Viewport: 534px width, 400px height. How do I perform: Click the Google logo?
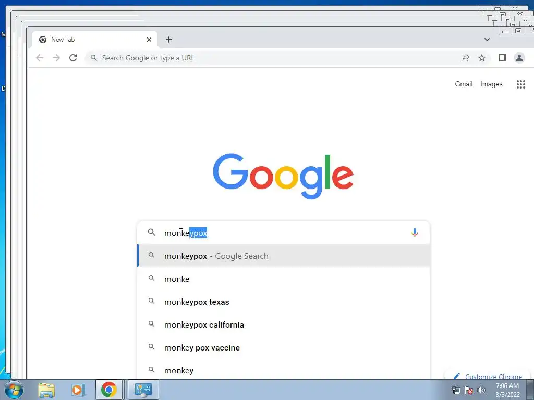click(283, 176)
